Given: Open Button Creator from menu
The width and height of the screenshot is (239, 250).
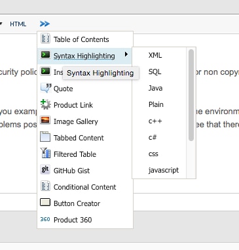Looking at the screenshot, I should coord(85,203).
